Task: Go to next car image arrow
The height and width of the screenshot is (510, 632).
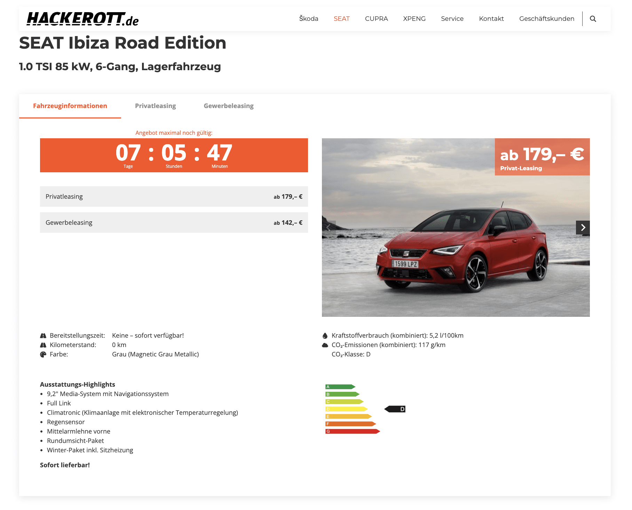Action: tap(583, 228)
